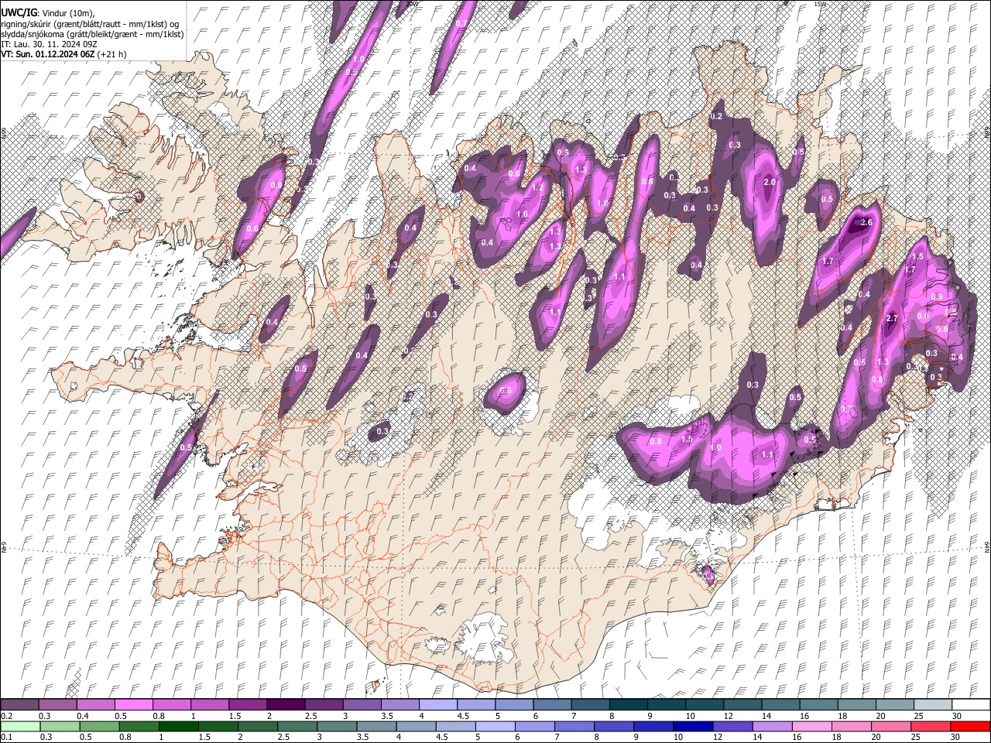991x743 pixels.
Task: Click the 1.2 precipitation value on the map
Action: [x=537, y=187]
